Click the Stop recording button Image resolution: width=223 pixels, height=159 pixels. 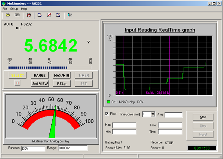tap(203, 126)
